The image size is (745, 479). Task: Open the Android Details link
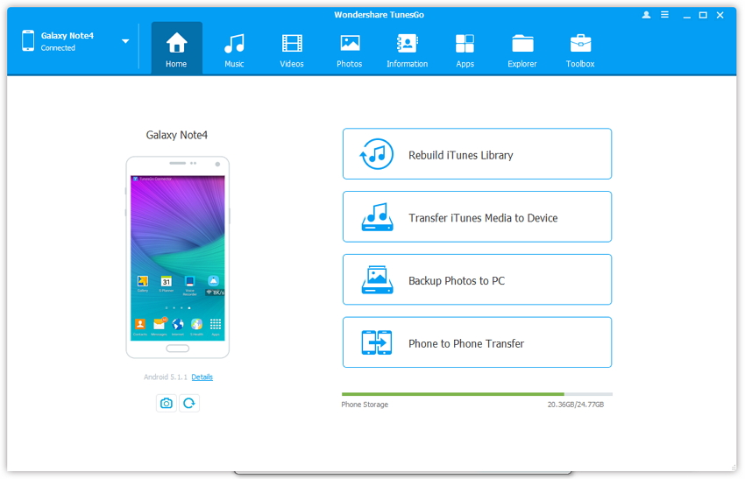pos(202,377)
